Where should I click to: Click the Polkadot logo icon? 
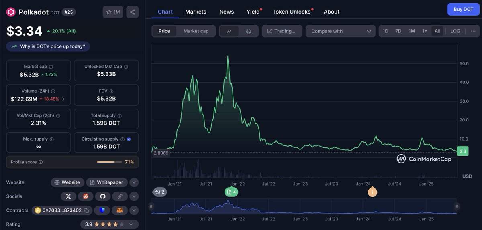pos(11,12)
